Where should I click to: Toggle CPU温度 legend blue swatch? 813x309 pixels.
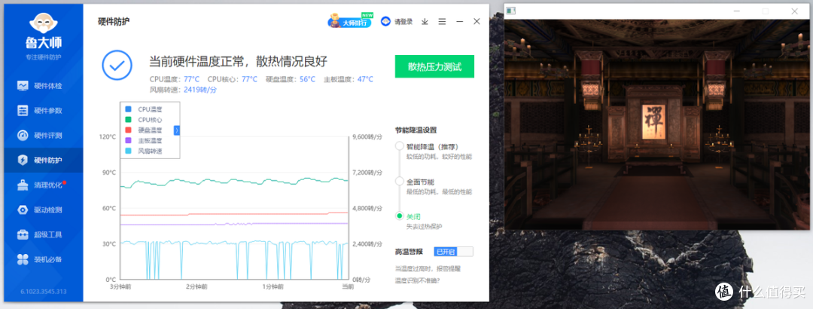pos(129,109)
